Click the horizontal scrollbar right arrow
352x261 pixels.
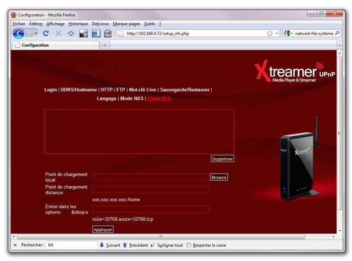(334, 236)
